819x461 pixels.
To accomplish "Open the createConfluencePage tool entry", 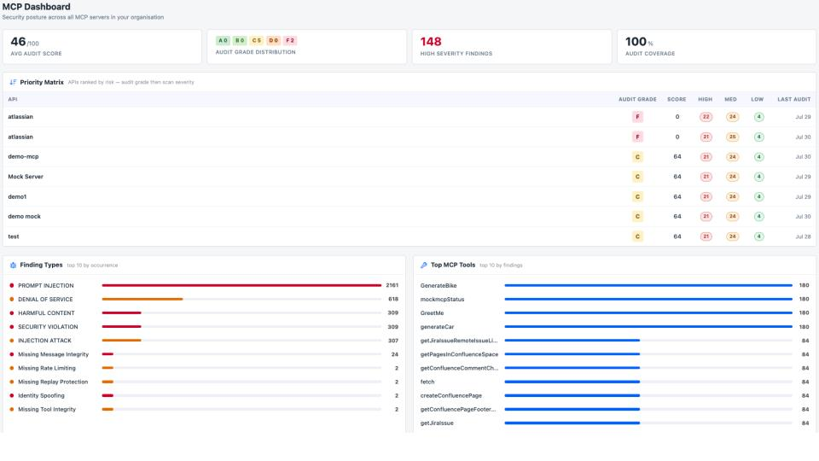I will (451, 395).
